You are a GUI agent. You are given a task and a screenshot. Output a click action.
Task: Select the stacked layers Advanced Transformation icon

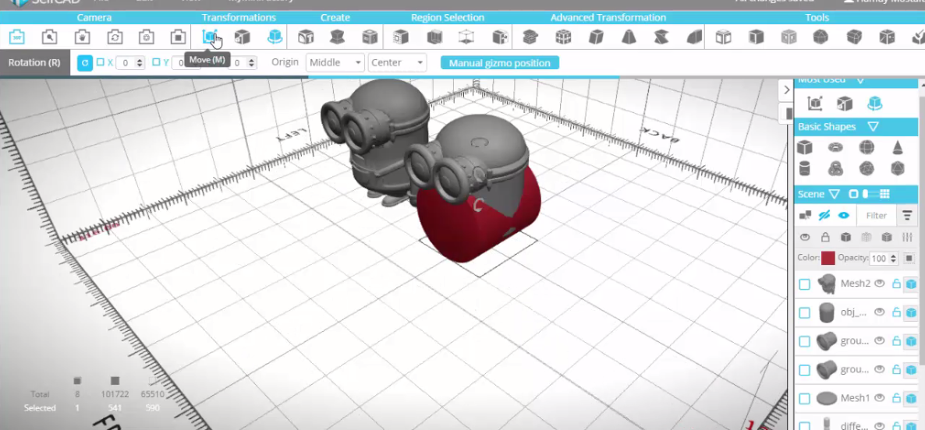[x=530, y=37]
